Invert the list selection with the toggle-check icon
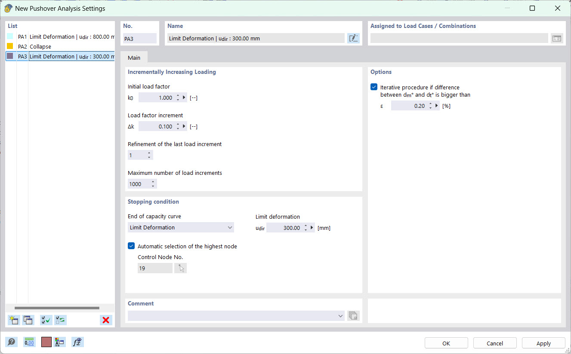The width and height of the screenshot is (571, 354). (x=60, y=320)
